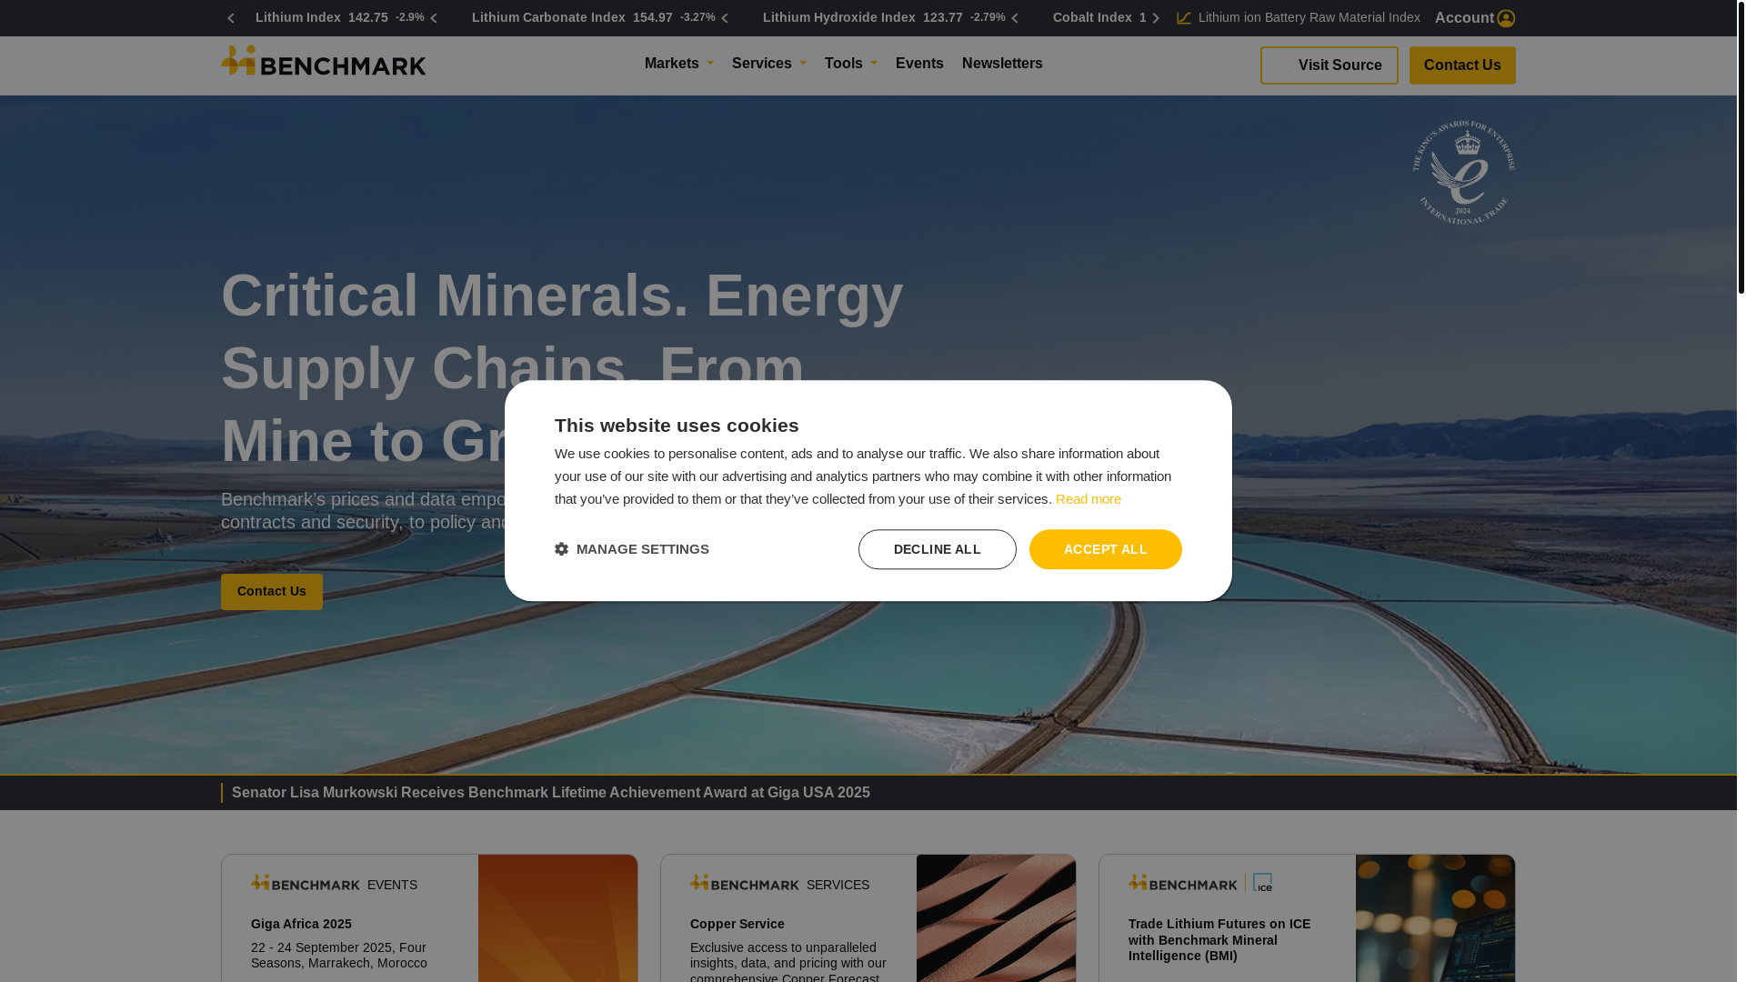Click the Cobalt Index ticker entry

pyautogui.click(x=1099, y=18)
